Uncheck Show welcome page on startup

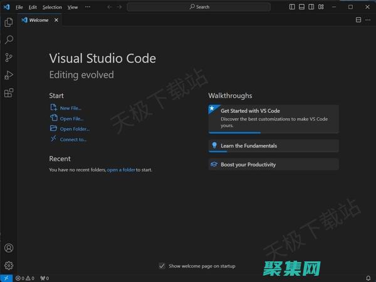(x=162, y=266)
